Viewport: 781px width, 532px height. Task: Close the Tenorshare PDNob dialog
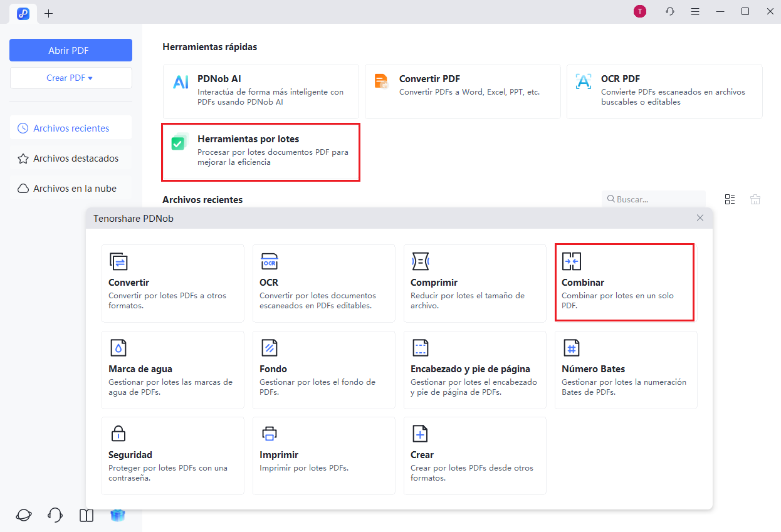click(x=700, y=218)
